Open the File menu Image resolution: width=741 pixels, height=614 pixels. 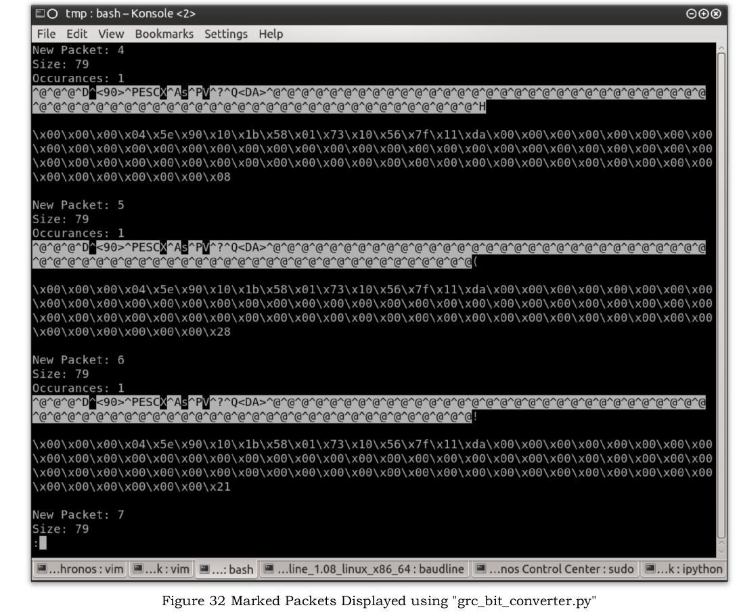(x=46, y=34)
